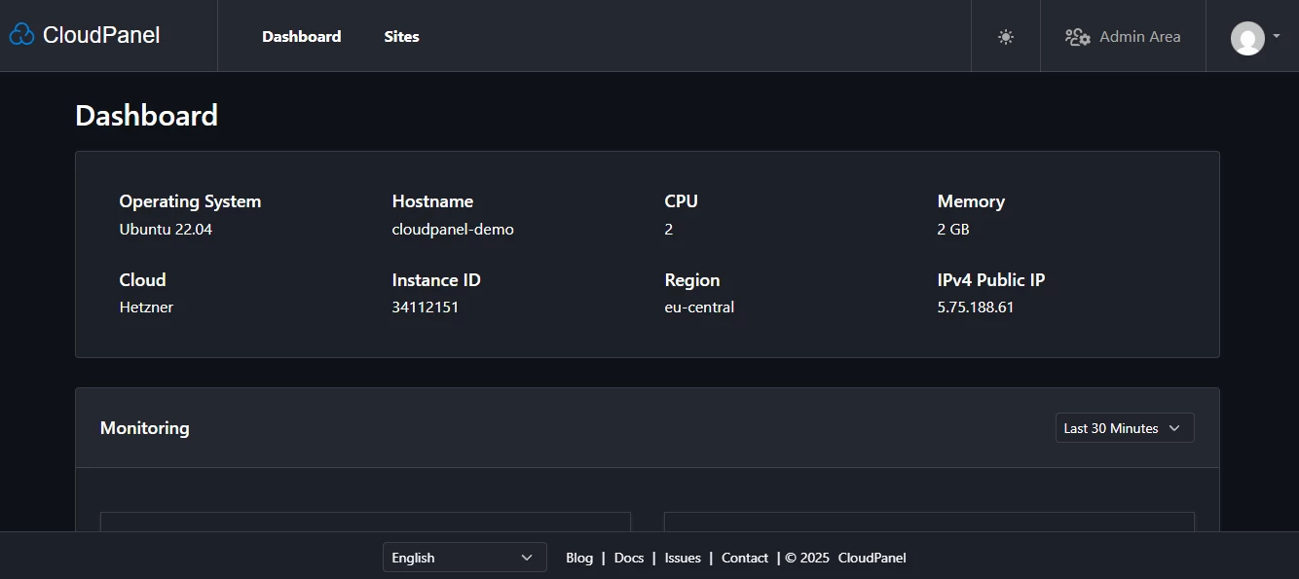
Task: Click the Dashboard page heading
Action: (x=146, y=116)
